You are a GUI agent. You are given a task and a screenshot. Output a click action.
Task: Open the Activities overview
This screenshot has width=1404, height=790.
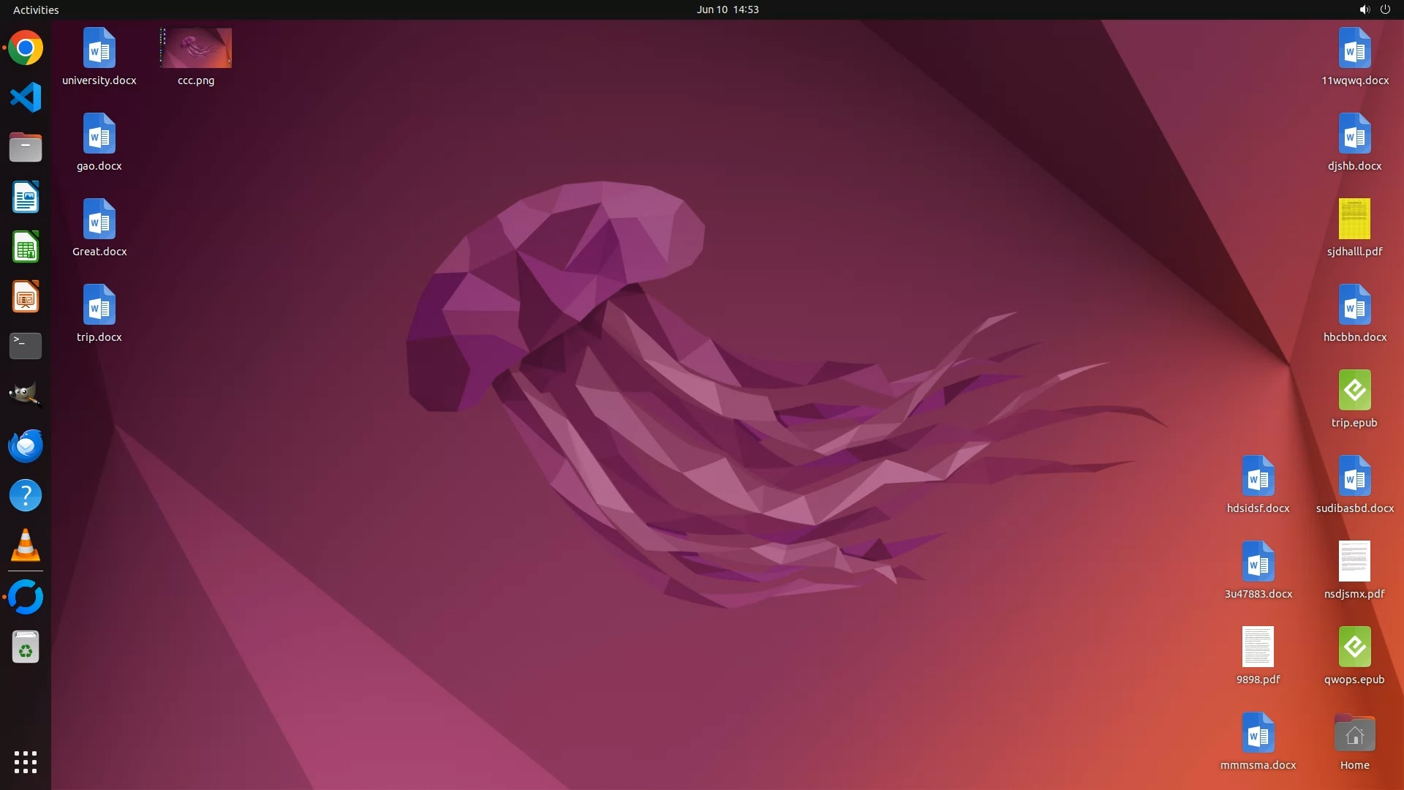coord(36,10)
